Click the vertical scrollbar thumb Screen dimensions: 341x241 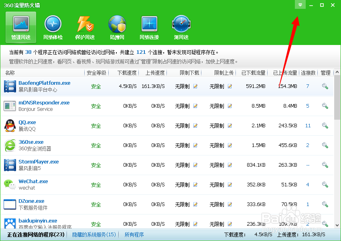337,98
